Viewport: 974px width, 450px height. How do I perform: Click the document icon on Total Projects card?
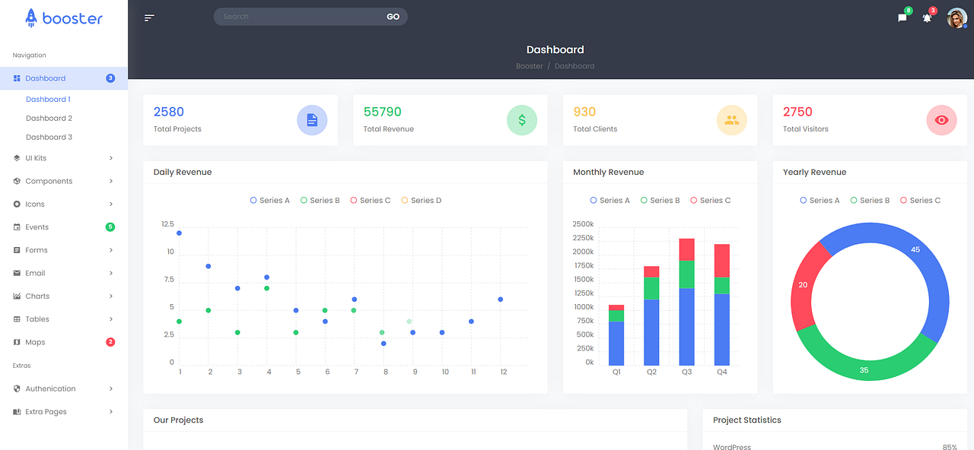[x=312, y=119]
